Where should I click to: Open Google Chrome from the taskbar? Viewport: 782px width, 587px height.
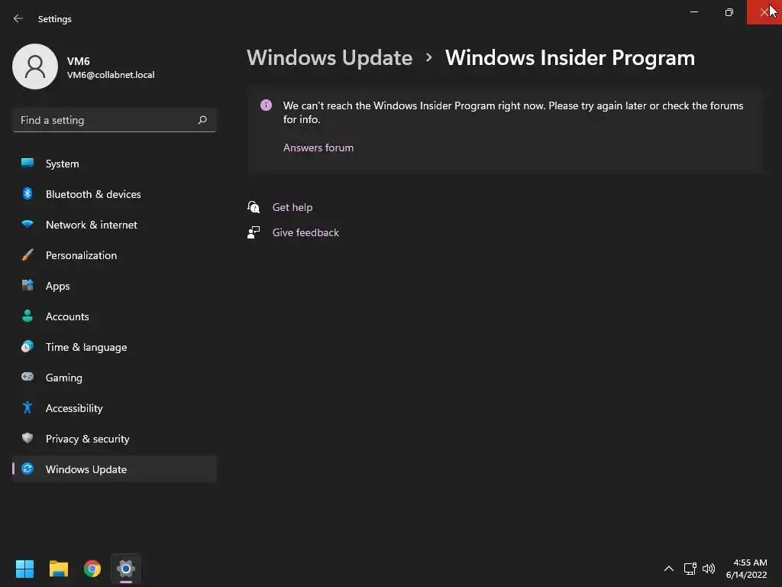point(92,569)
